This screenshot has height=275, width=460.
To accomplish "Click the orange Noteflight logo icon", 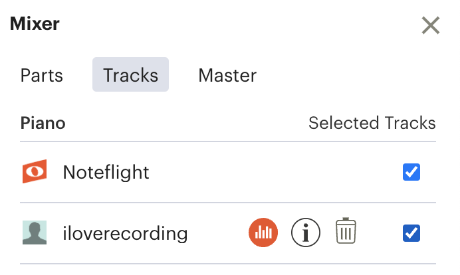I will tap(35, 171).
